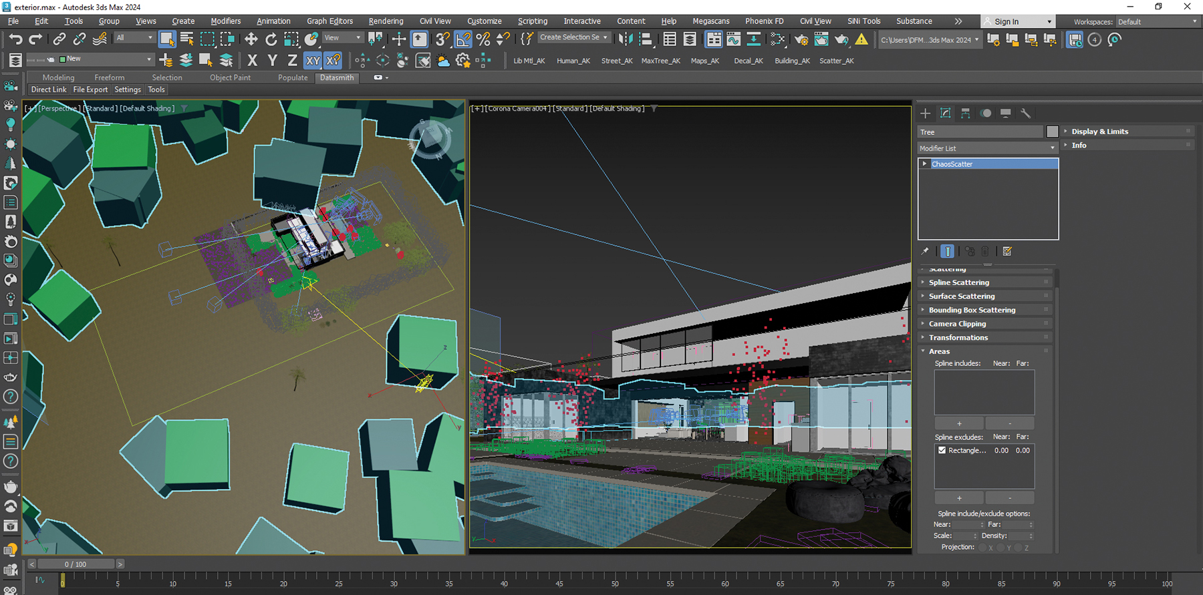Screen dimensions: 1203x595
Task: Click the object color swatch beside Tree
Action: 1052,132
